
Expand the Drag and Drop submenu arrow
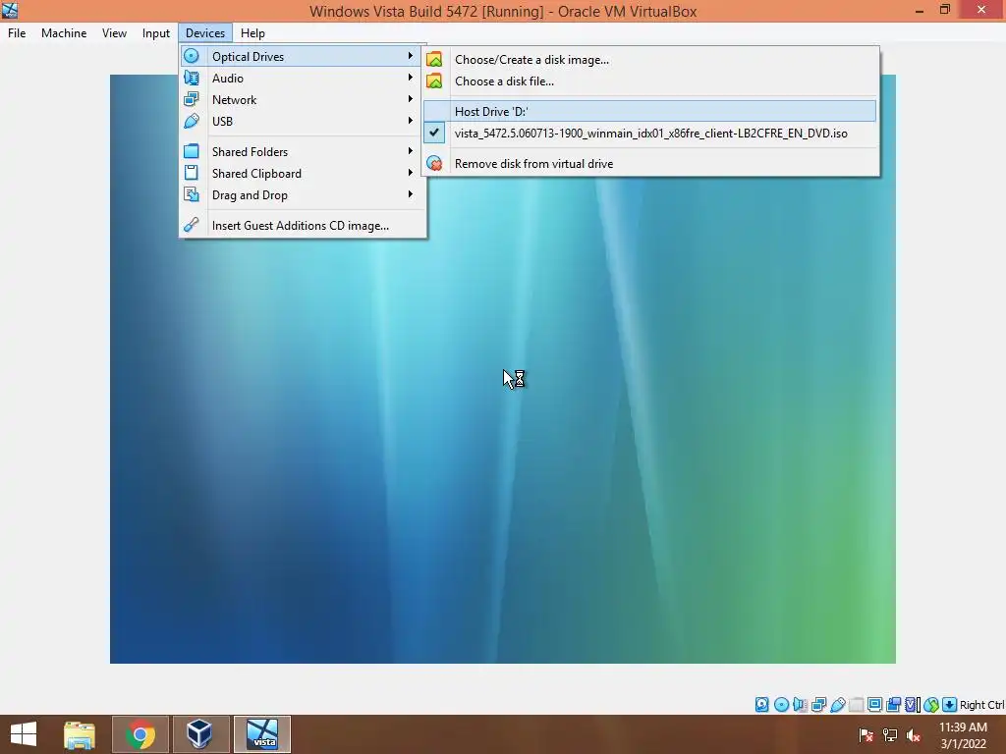(410, 194)
